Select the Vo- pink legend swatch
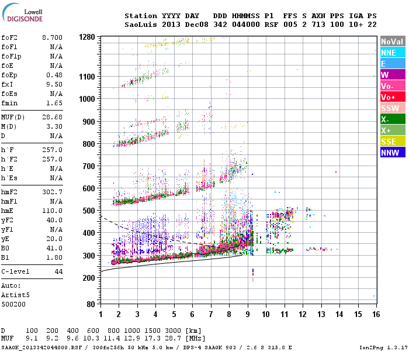 pos(393,86)
